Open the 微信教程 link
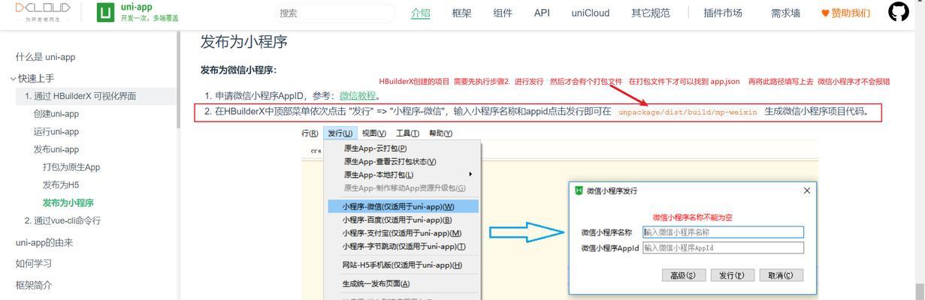The height and width of the screenshot is (300, 925). coord(358,96)
